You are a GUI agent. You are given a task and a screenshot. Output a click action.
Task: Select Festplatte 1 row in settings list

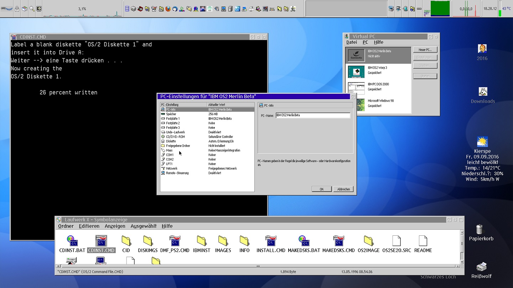click(207, 119)
